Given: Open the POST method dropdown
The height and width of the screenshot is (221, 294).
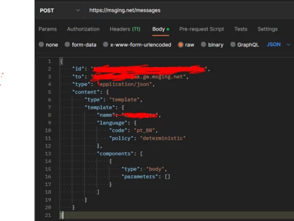Looking at the screenshot, I should pyautogui.click(x=59, y=10).
